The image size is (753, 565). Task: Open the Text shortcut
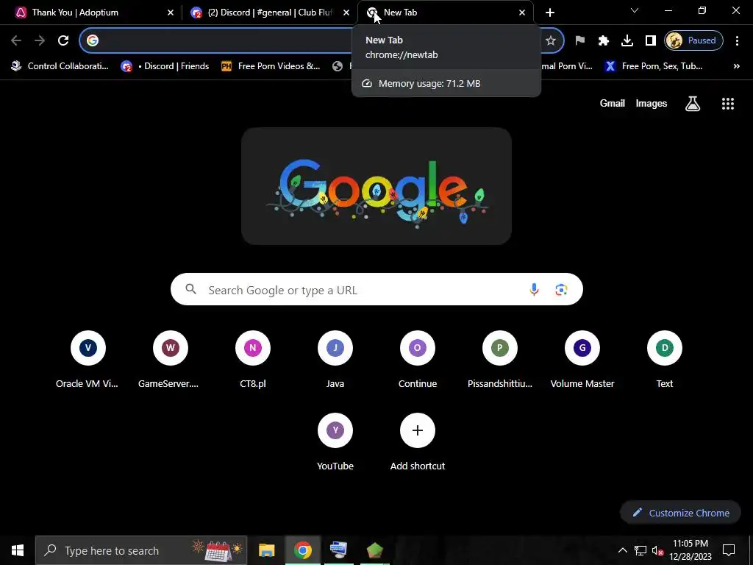[x=665, y=359]
